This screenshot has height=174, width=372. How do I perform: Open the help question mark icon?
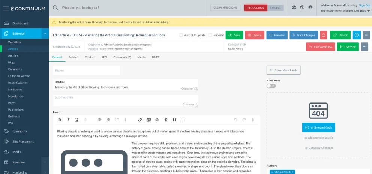[x=302, y=7]
